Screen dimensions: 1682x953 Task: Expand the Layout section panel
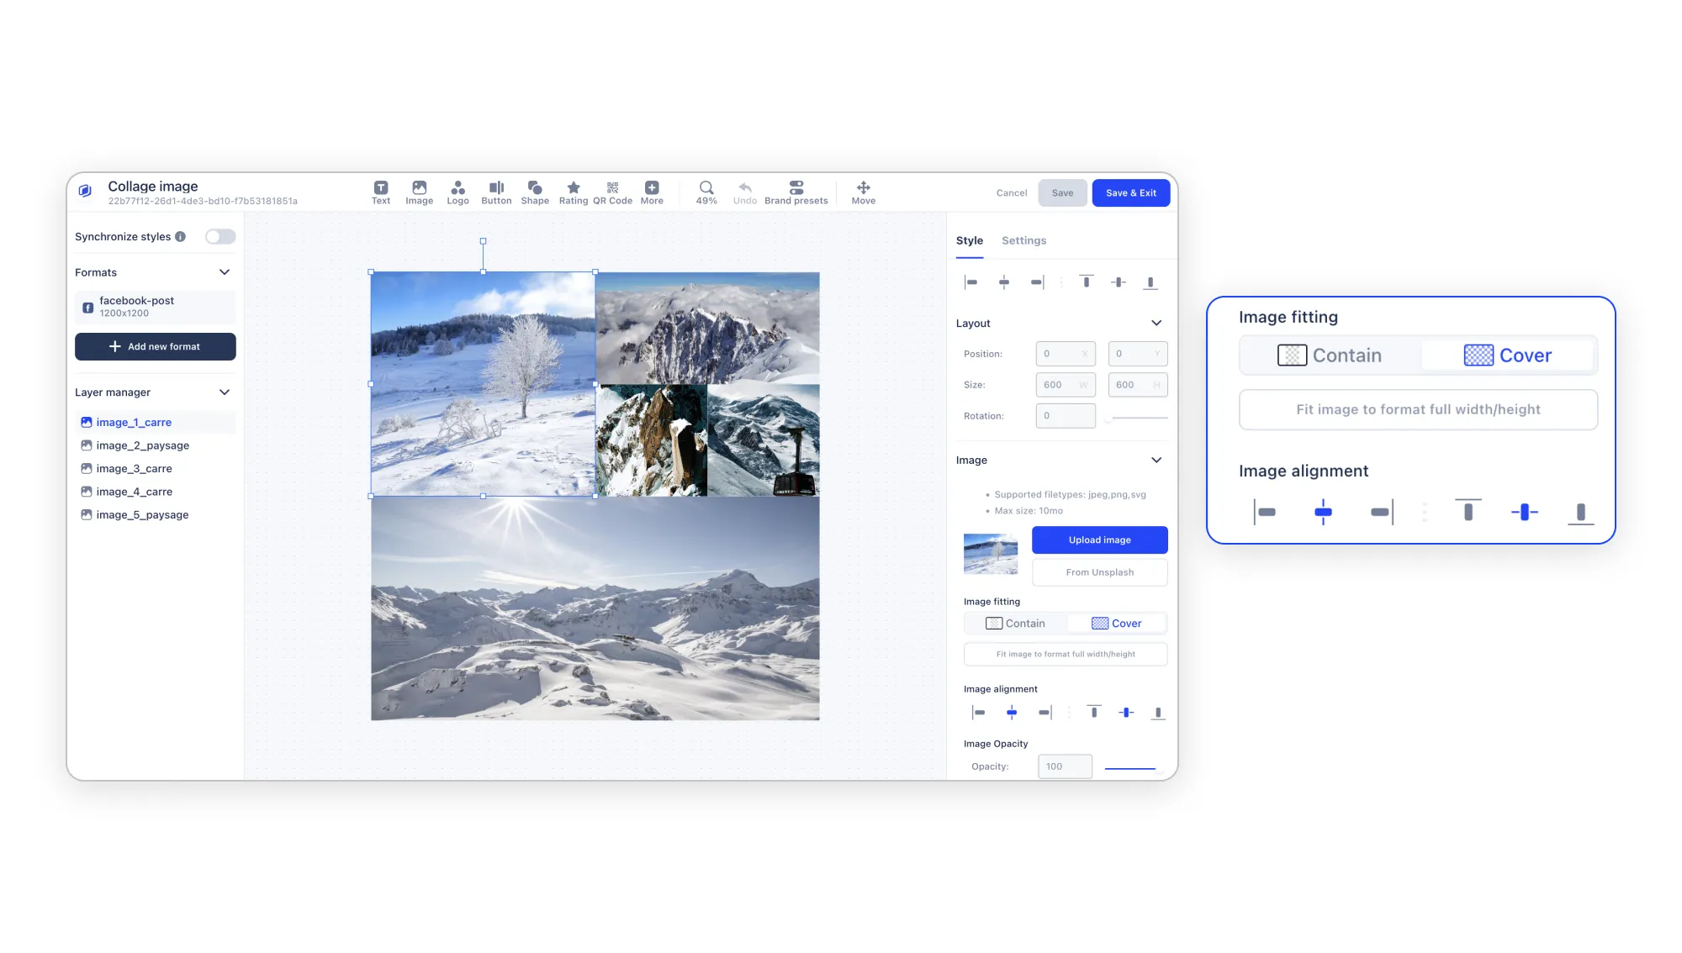point(1156,323)
